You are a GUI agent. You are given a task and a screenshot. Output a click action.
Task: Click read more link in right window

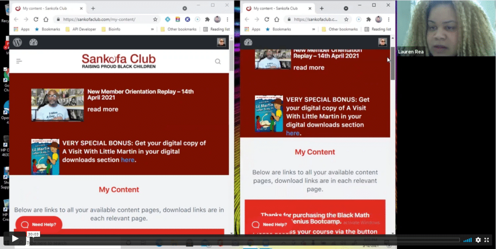[x=309, y=67]
